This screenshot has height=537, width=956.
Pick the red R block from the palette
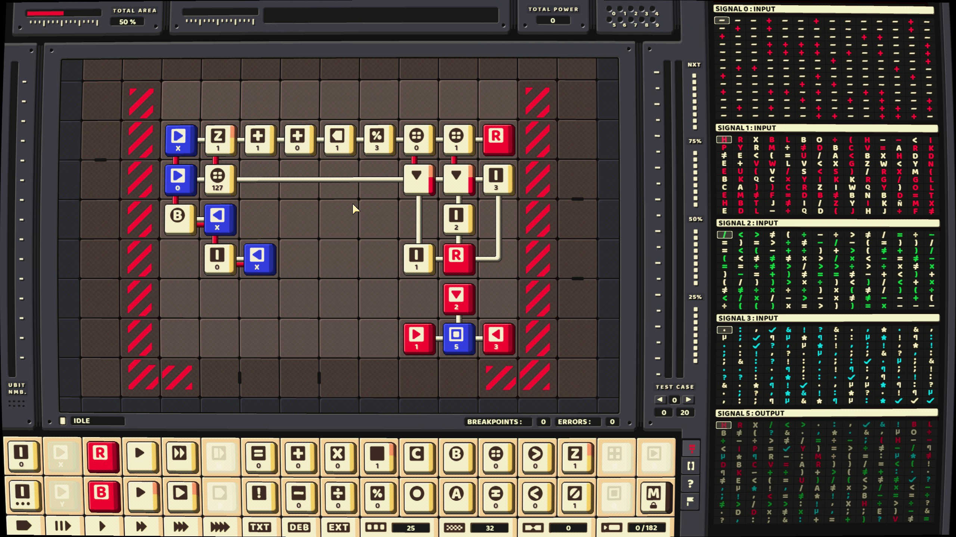click(103, 456)
